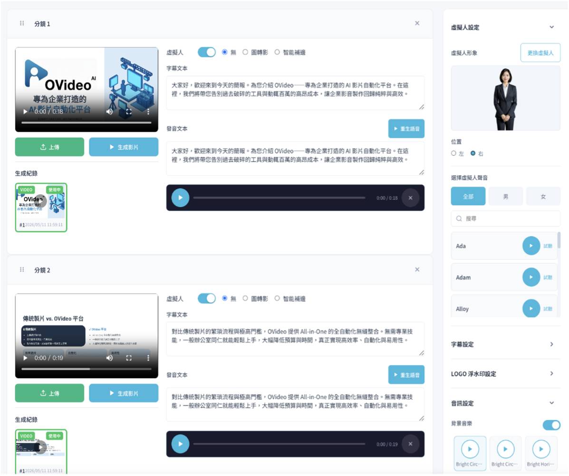Screen dimensions: 569x476
Task: Seek on the 分鏡 1 video progress bar
Action: (x=87, y=123)
